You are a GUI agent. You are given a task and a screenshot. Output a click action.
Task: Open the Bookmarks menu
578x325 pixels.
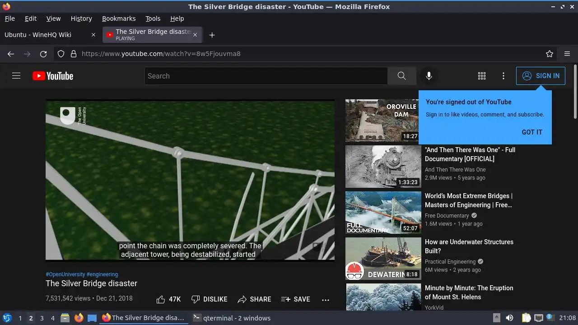pyautogui.click(x=119, y=19)
